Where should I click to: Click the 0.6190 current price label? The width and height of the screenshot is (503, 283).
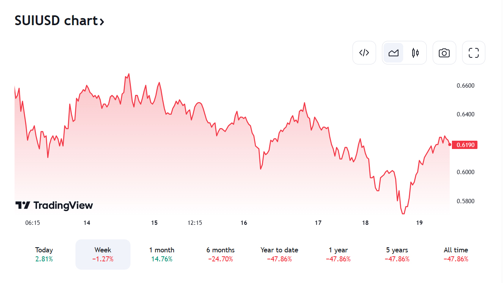click(x=466, y=145)
